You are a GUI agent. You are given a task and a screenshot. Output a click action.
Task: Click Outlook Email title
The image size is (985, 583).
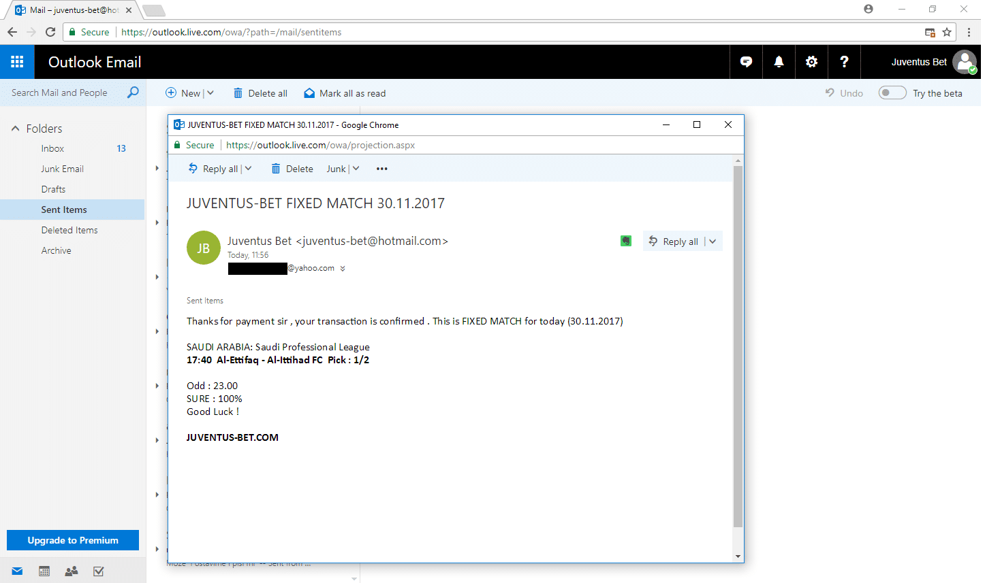pos(95,62)
